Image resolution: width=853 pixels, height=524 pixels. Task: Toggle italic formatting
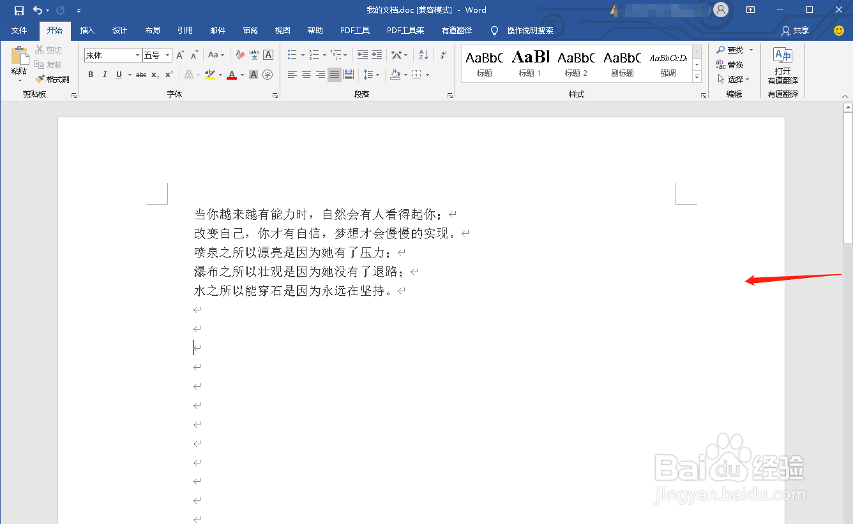105,75
